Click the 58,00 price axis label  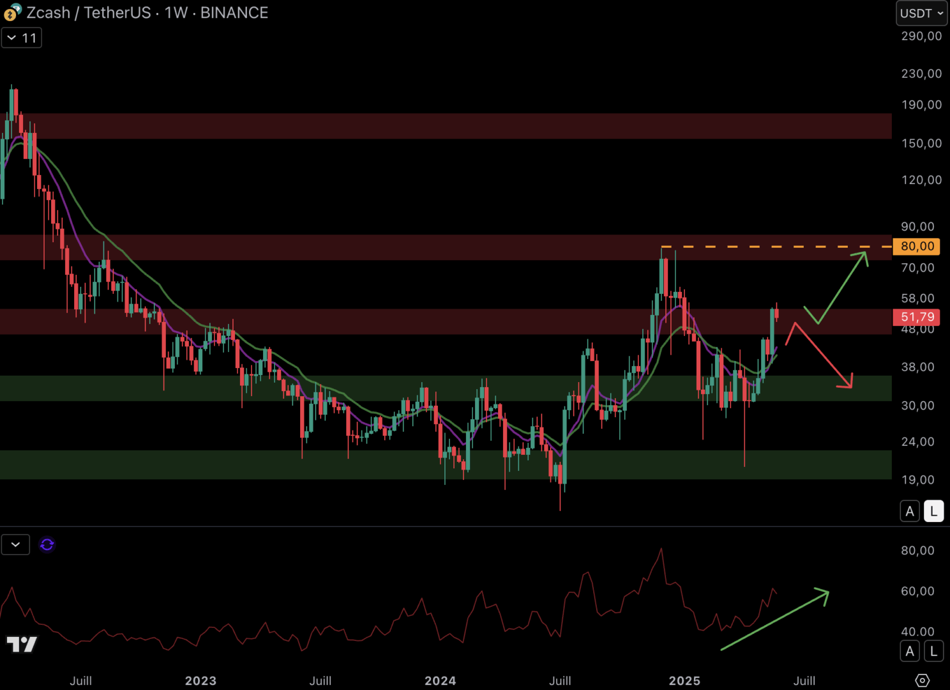tap(917, 298)
